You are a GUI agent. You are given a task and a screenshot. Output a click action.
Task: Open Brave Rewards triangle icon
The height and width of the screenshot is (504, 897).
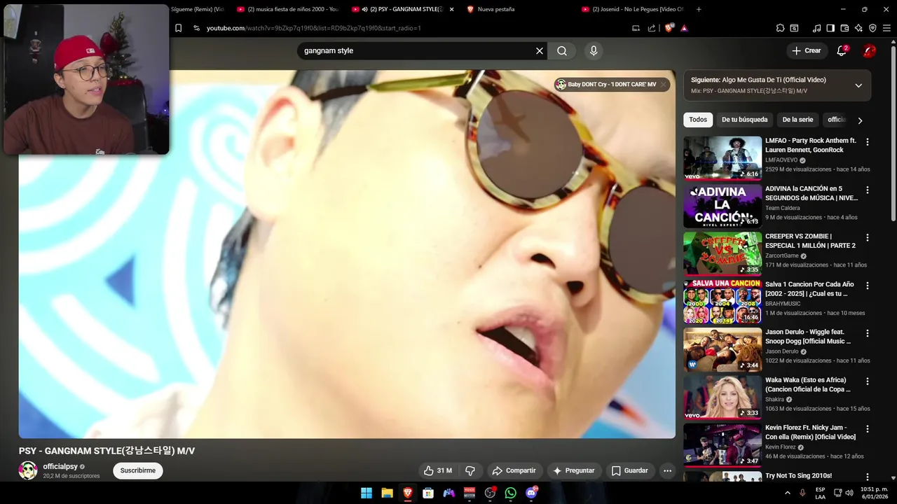pos(684,28)
